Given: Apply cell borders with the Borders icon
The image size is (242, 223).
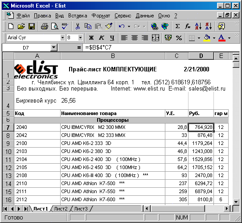Looking at the screenshot, I should point(192,37).
